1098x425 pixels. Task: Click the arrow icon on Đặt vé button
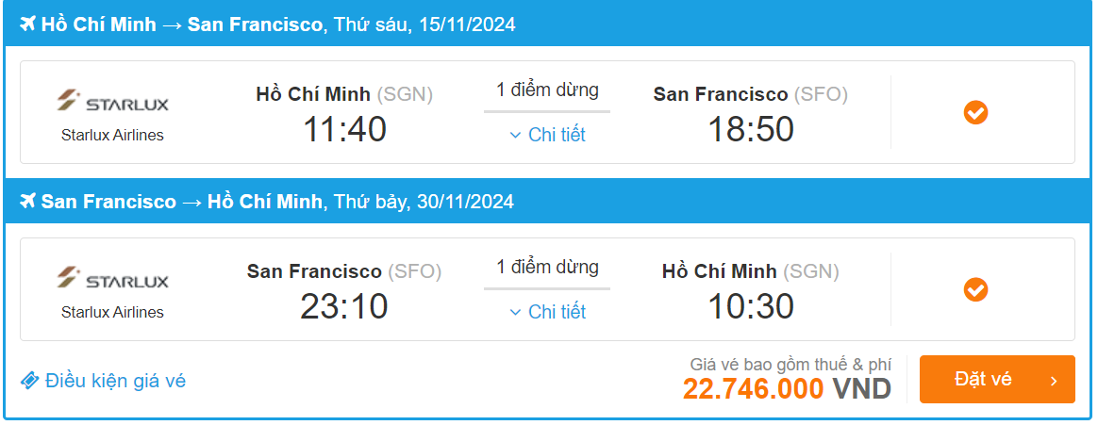click(1054, 381)
